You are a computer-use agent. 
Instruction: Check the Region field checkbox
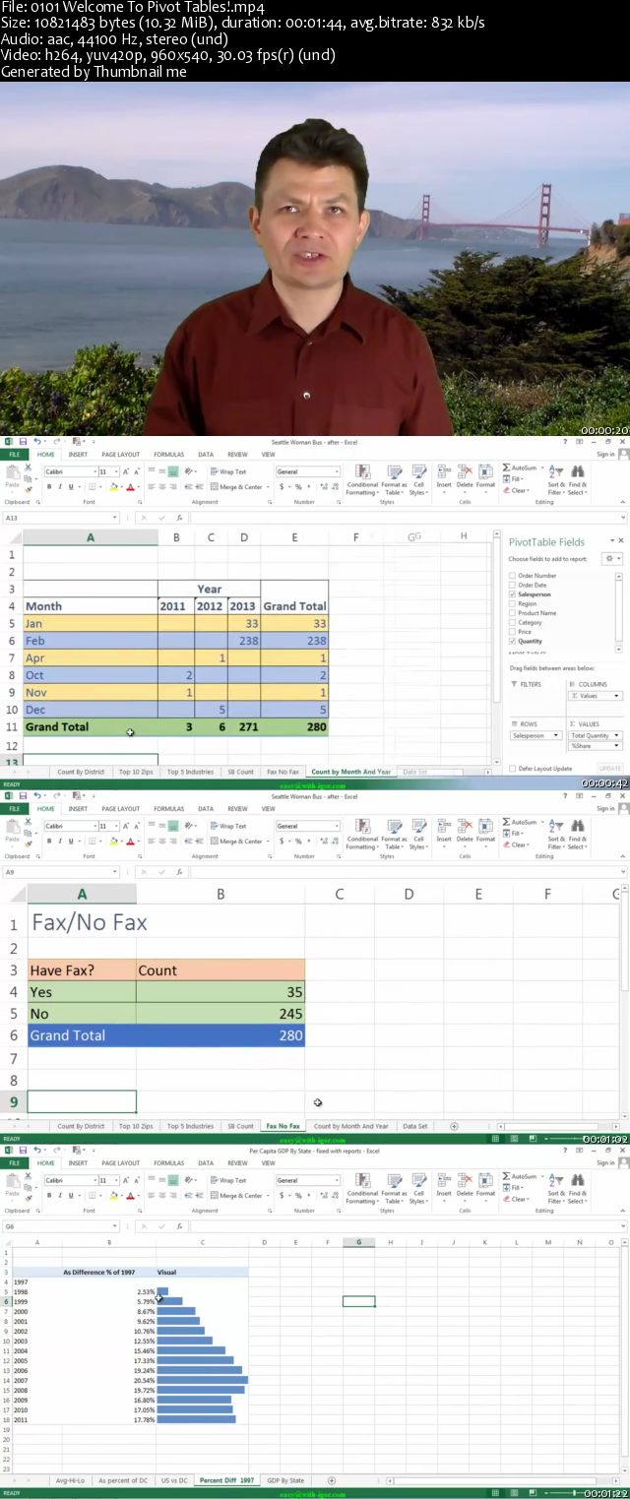click(x=513, y=603)
